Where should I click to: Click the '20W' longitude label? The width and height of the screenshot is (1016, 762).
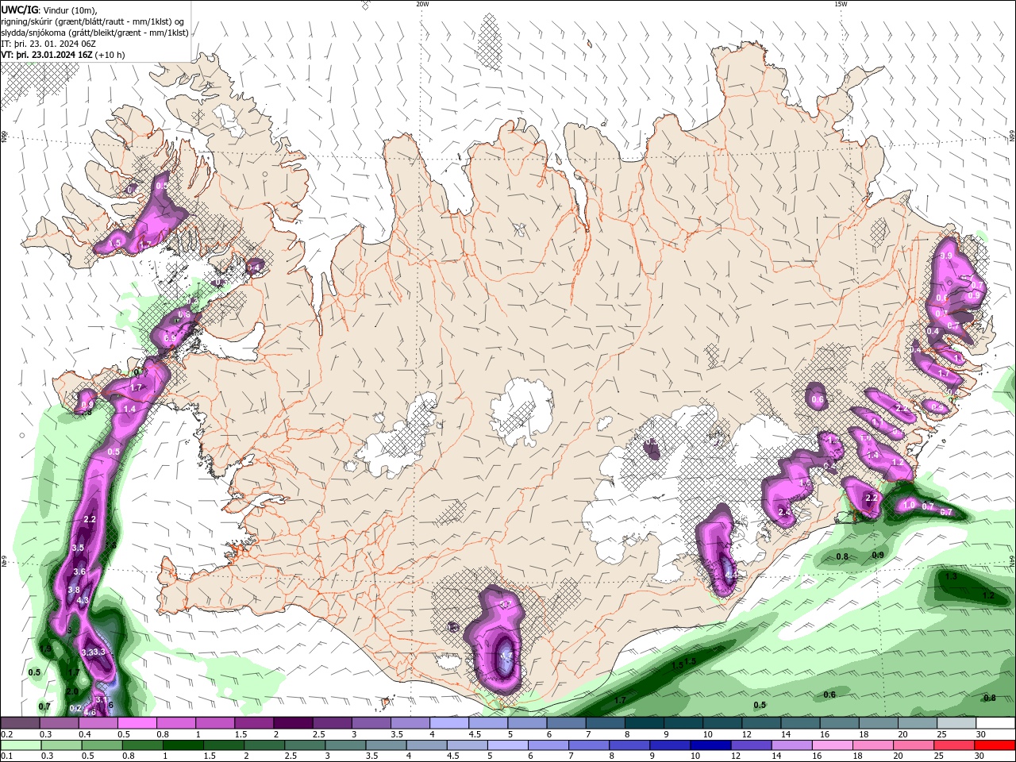point(422,4)
